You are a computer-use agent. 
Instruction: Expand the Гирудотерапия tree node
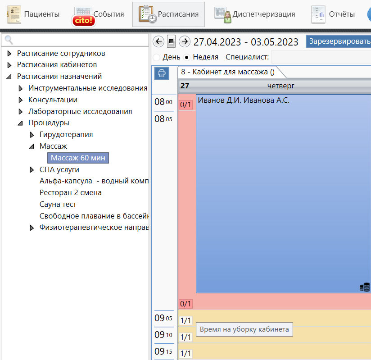32,135
